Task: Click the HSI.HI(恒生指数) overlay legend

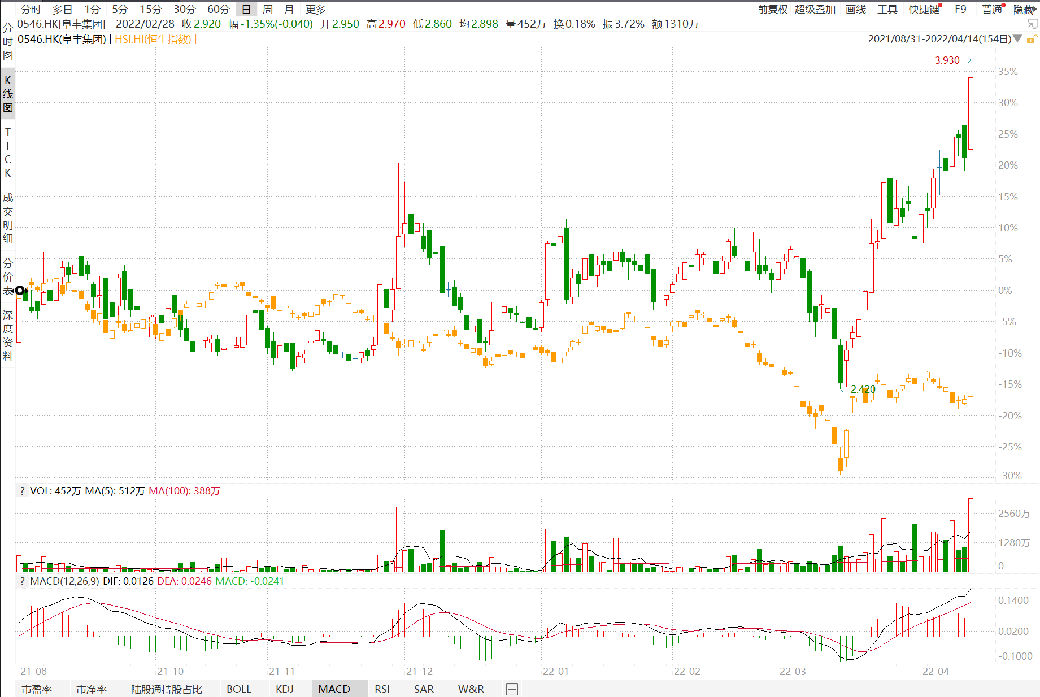Action: 153,39
